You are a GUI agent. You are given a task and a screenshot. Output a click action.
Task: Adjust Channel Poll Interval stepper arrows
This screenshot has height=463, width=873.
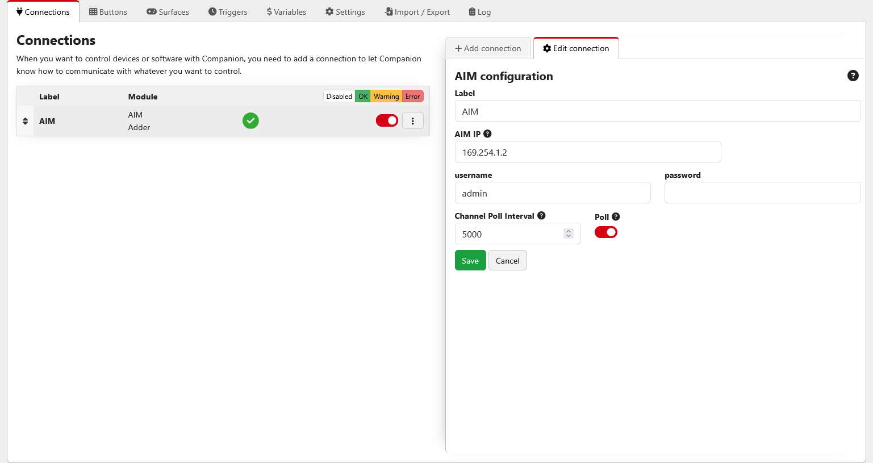pos(568,233)
